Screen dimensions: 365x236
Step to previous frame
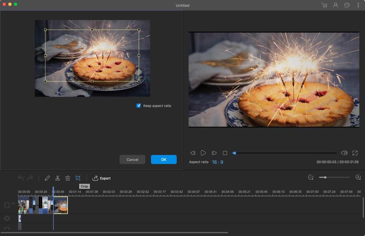pos(193,153)
